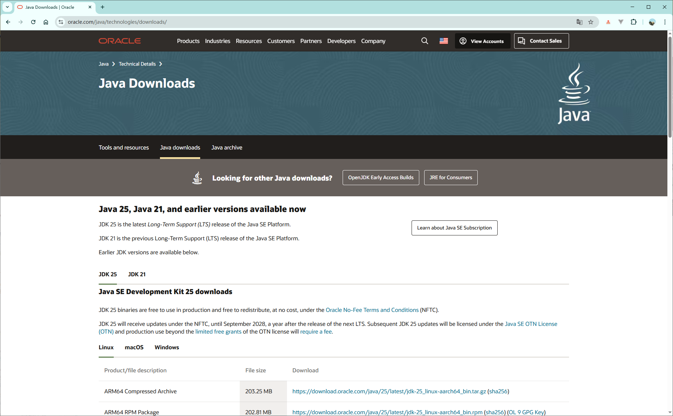Open the Developers menu

[341, 41]
